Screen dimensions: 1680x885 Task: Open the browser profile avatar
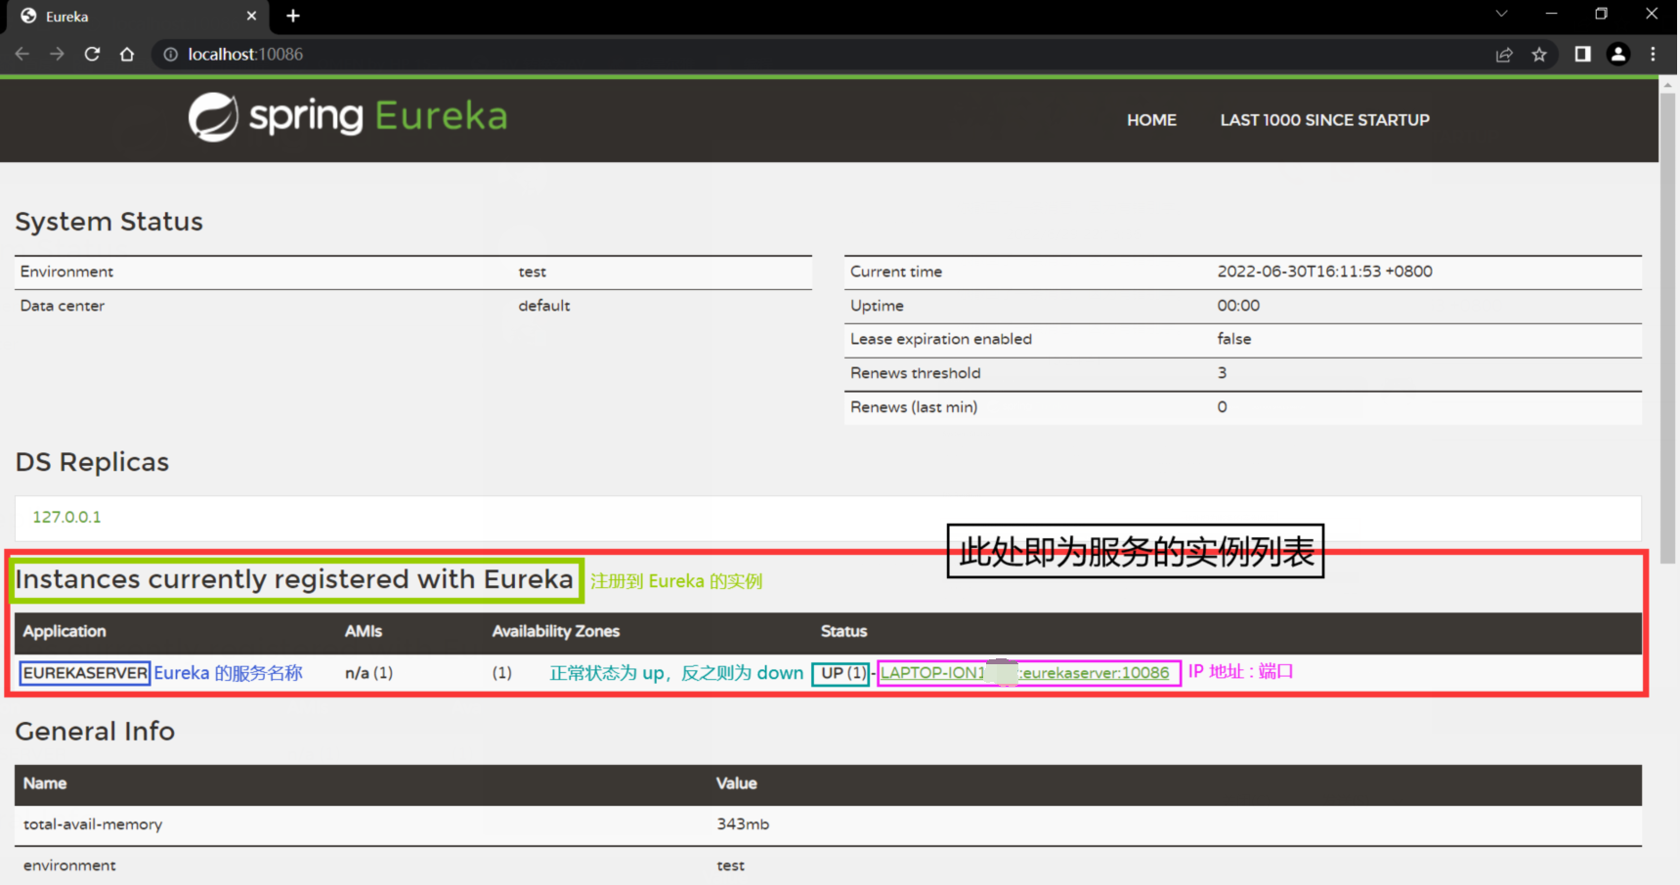pos(1618,55)
